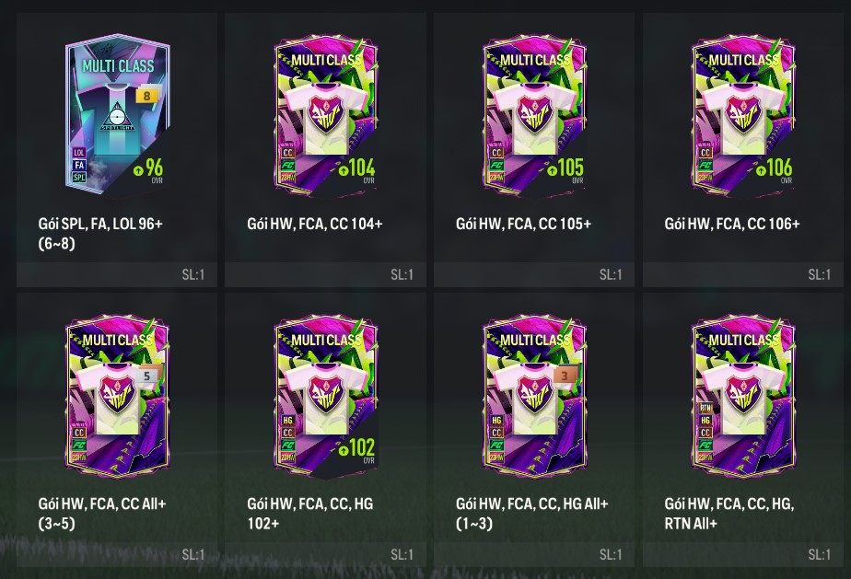Click the Gói HW, FCA, CC 105+ label
851x579 pixels.
pyautogui.click(x=523, y=224)
